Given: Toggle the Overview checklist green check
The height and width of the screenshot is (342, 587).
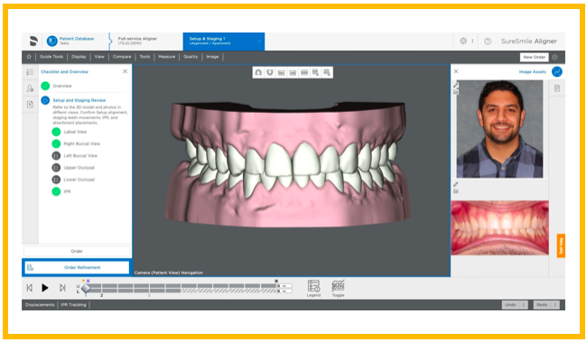Looking at the screenshot, I should [x=45, y=86].
